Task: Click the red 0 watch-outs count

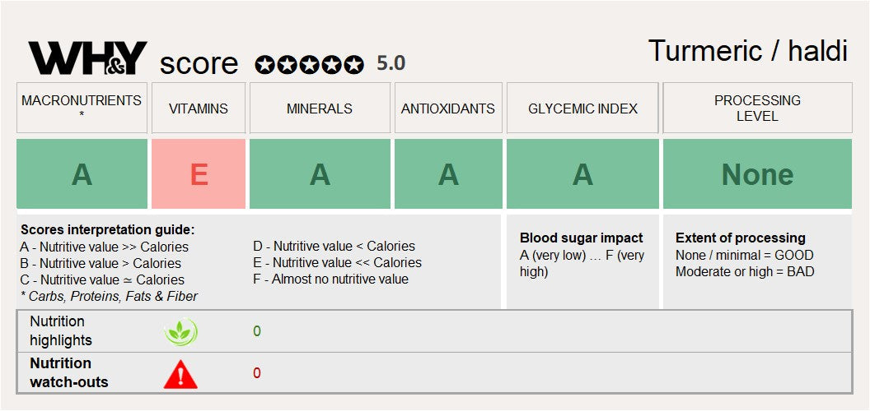Action: pos(257,373)
